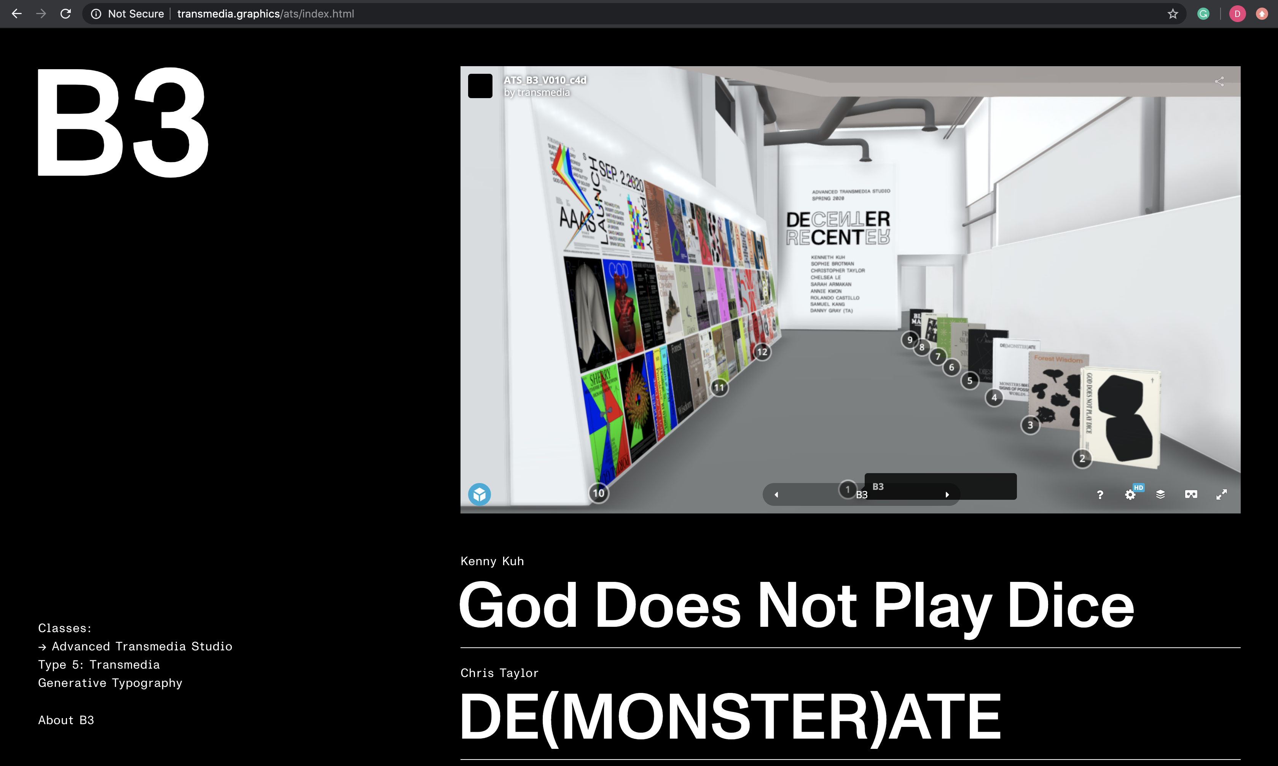Image resolution: width=1278 pixels, height=766 pixels.
Task: Reload the page in browser toolbar
Action: [65, 14]
